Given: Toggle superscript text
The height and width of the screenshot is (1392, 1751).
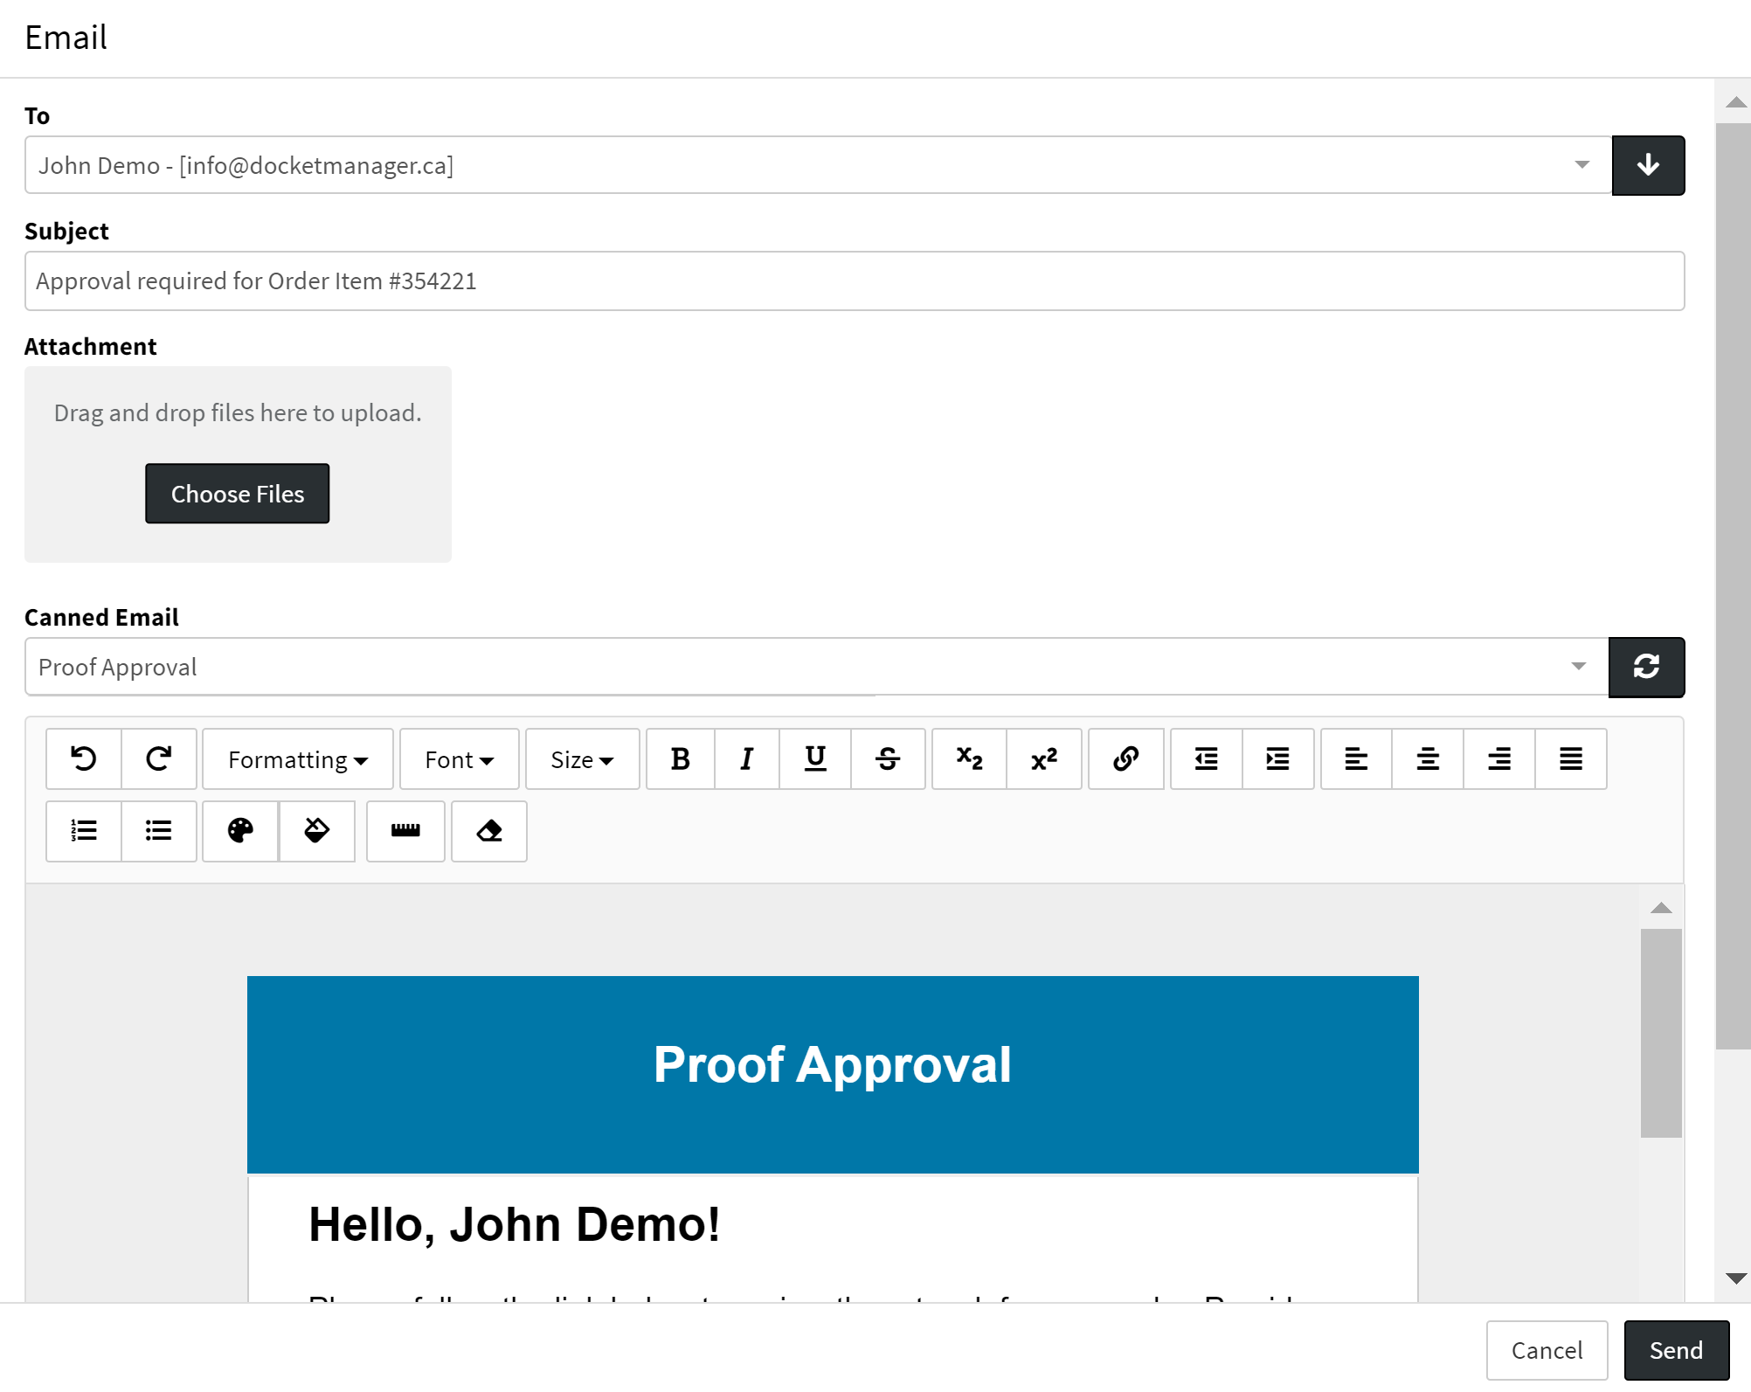Looking at the screenshot, I should coord(1044,758).
